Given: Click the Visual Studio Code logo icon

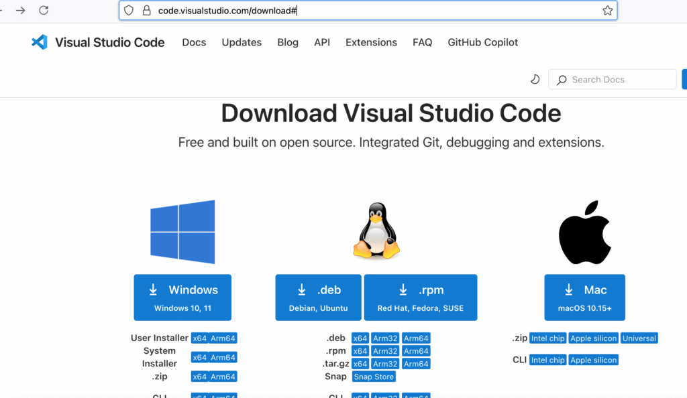Looking at the screenshot, I should pos(40,42).
